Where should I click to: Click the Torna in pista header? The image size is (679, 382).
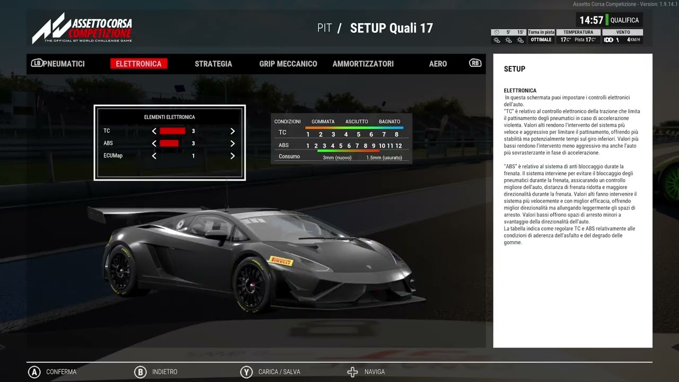pos(541,32)
